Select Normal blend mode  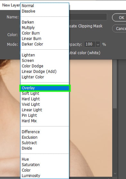click(45, 6)
